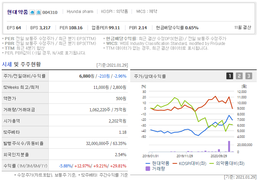Click 수익률 (1M/3M/6M/1Y) row label
Image resolution: width=257 pixels, height=180 pixels.
pyautogui.click(x=26, y=166)
